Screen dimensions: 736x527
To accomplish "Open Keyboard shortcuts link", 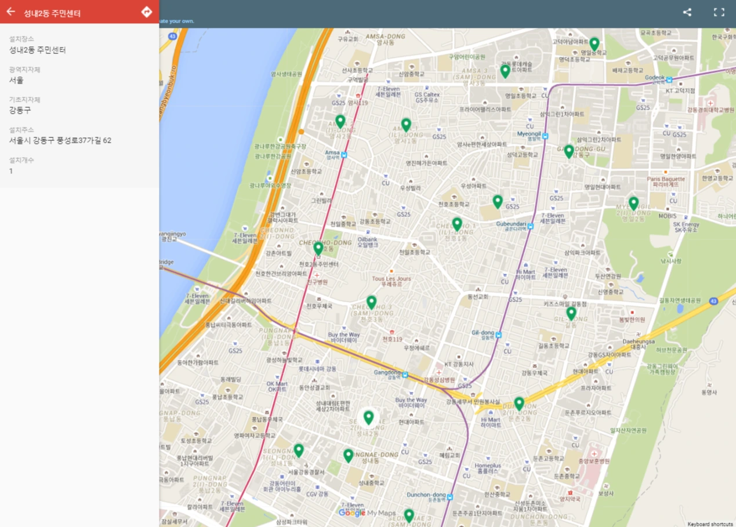I will (710, 524).
